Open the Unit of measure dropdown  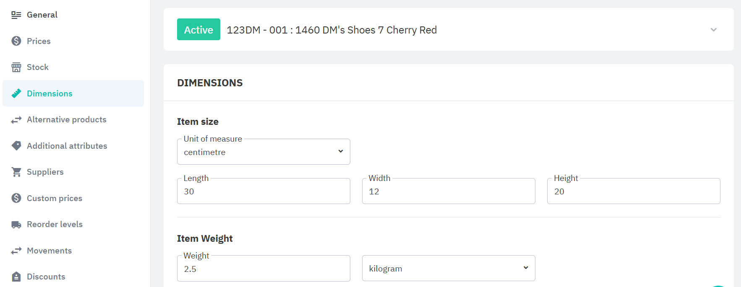point(264,152)
